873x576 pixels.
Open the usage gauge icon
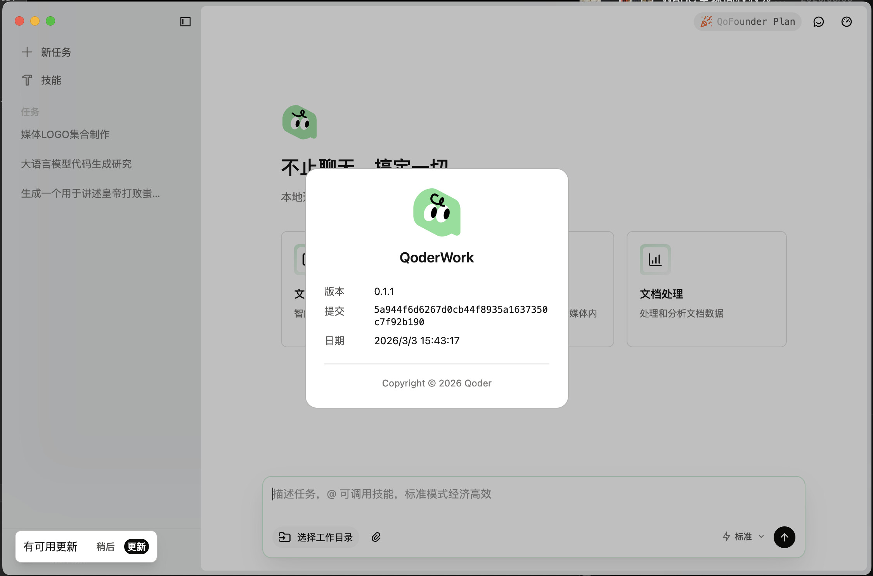[x=847, y=22]
